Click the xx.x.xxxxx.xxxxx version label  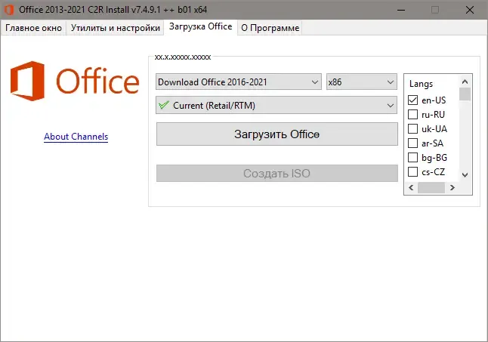point(183,57)
